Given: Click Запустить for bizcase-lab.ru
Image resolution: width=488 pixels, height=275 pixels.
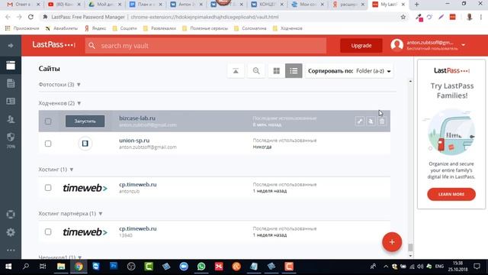Looking at the screenshot, I should click(85, 121).
